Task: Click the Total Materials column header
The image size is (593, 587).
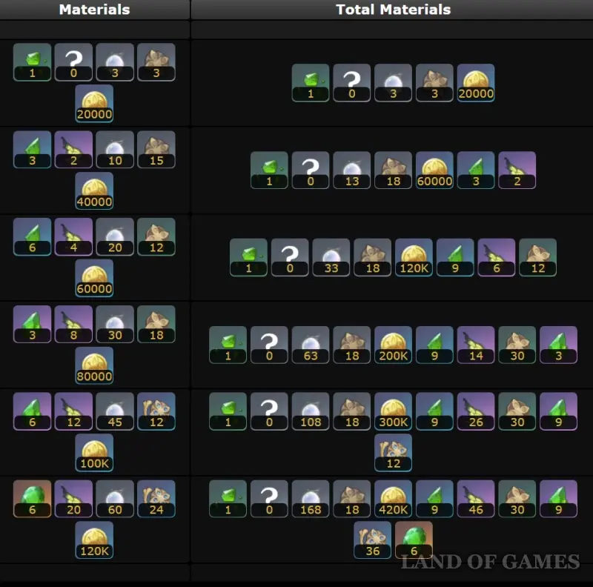Action: (394, 10)
